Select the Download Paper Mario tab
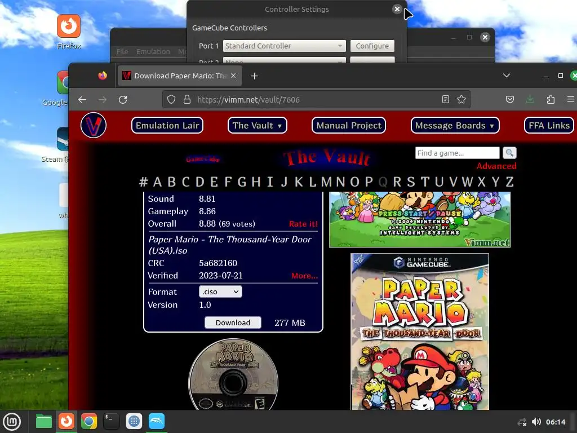Screen dimensions: 577x433 (180, 76)
